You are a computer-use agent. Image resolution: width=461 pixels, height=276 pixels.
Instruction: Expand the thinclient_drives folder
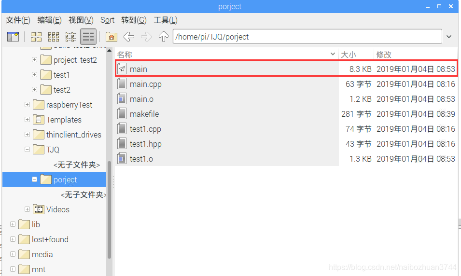27,135
